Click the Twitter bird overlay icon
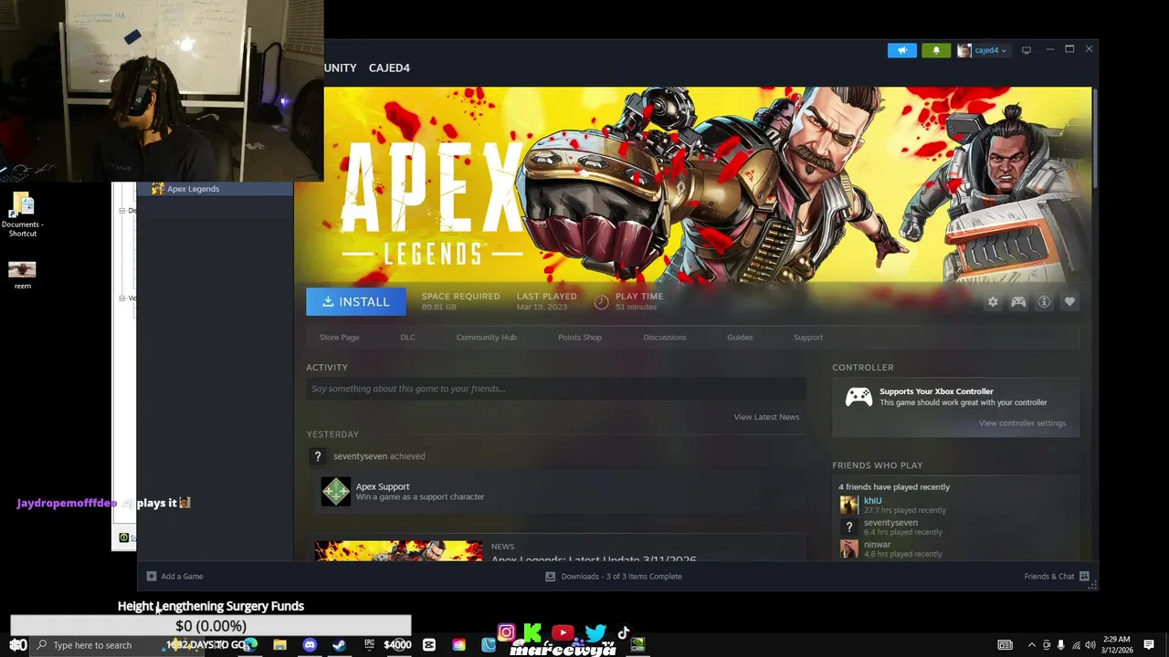This screenshot has height=657, width=1169. (x=595, y=632)
